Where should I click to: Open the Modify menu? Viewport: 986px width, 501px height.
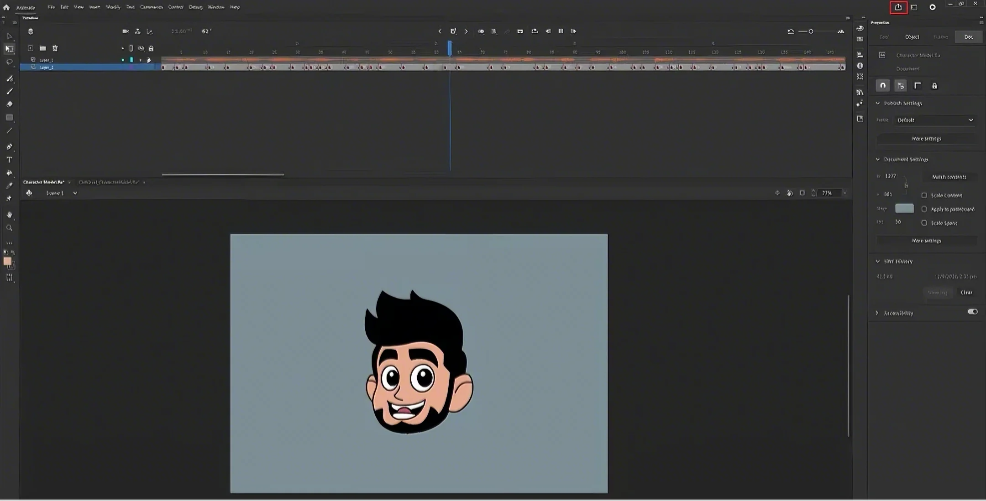[x=113, y=7]
